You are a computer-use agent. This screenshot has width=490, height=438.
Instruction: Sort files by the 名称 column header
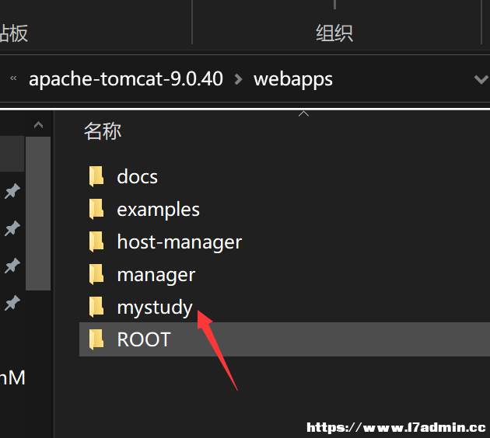pos(103,131)
